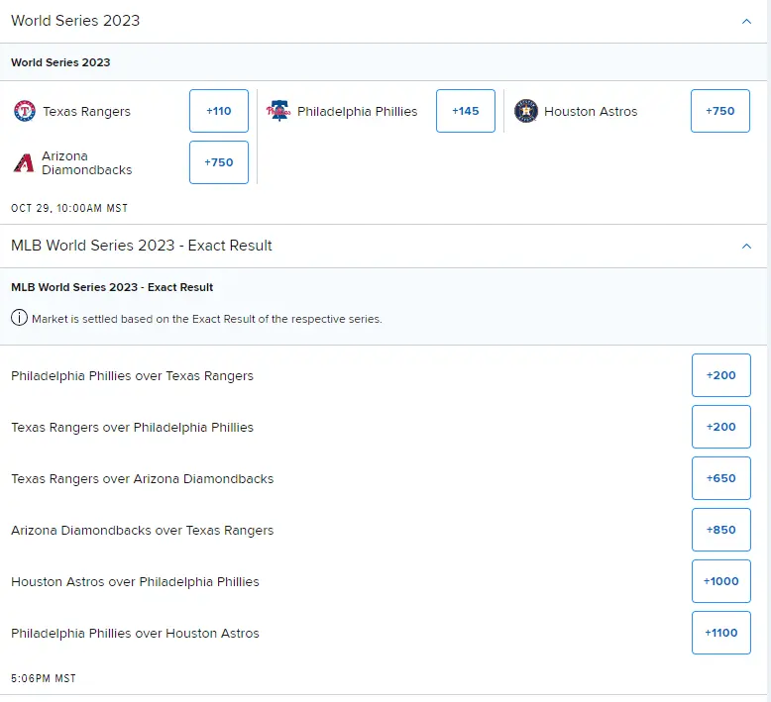
Task: Pick Diamondbacks over Rangers +850 odds
Action: pos(720,530)
